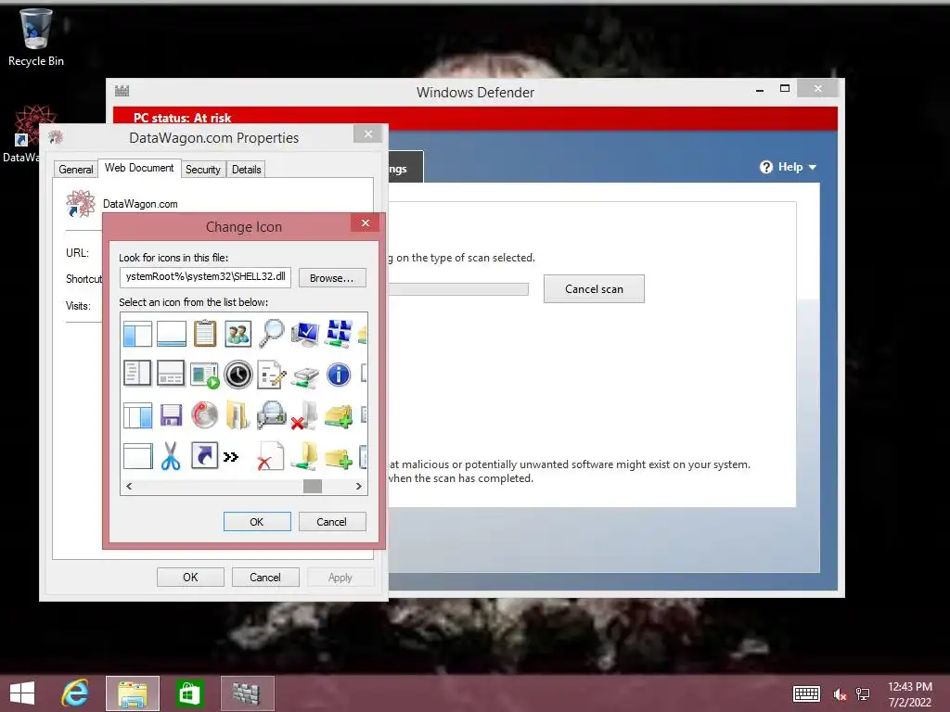Screen dimensions: 950x712
Task: Open the Recycle Bin on desktop
Action: click(36, 37)
